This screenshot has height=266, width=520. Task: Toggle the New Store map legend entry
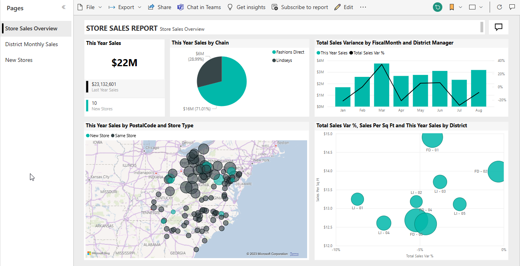coord(97,136)
